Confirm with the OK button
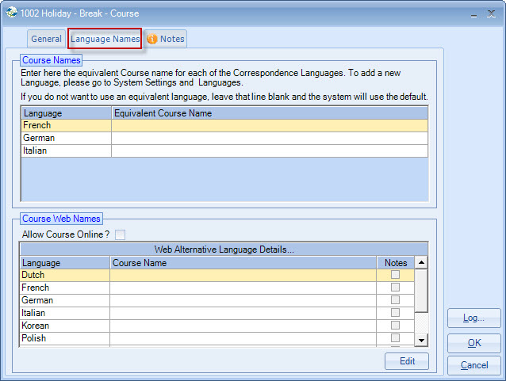This screenshot has width=506, height=381. click(473, 343)
